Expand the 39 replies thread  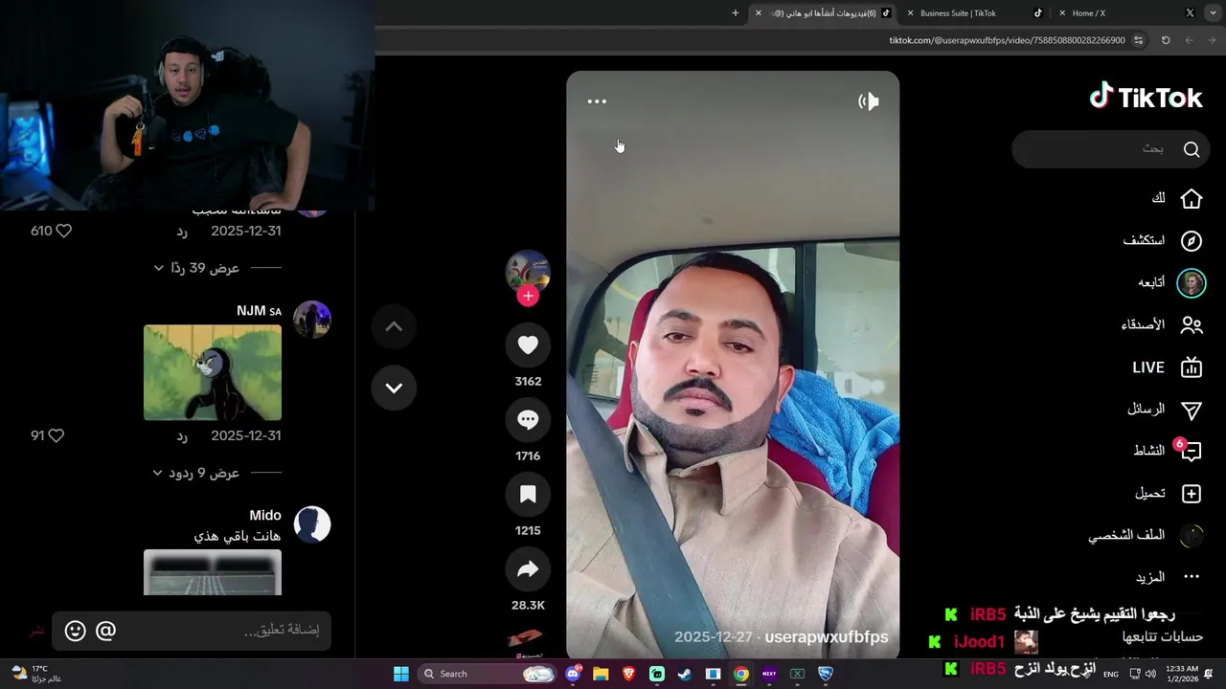[196, 268]
